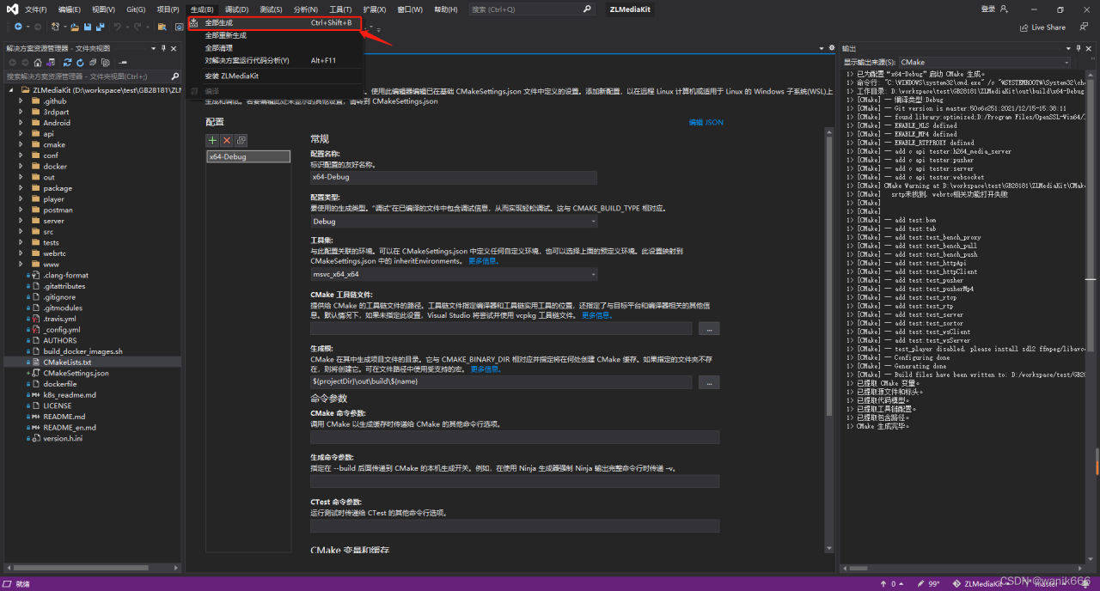Click the Live Share button
1100x591 pixels.
pos(1042,27)
